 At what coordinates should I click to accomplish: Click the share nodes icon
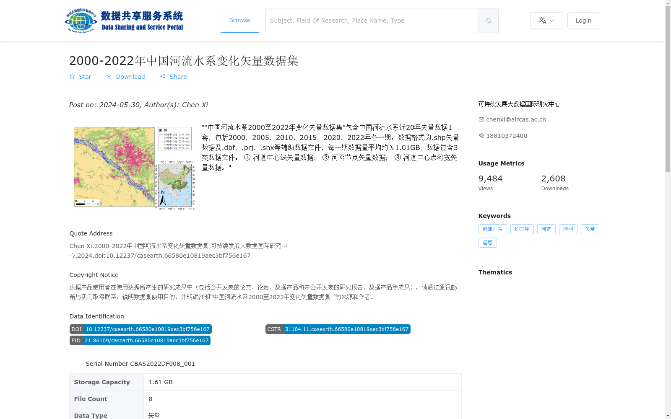click(163, 77)
